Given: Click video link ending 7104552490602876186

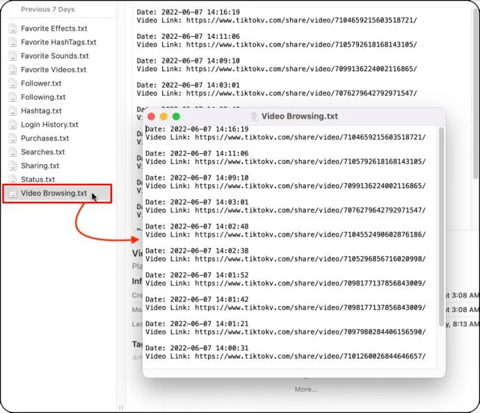Looking at the screenshot, I should click(x=310, y=235).
